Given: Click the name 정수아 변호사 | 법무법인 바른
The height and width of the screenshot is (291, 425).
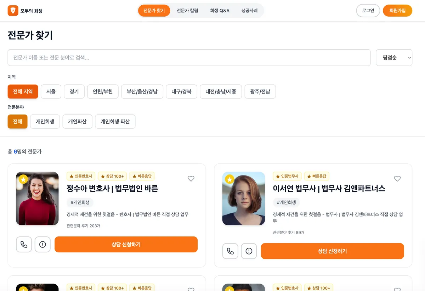Looking at the screenshot, I should point(112,189).
